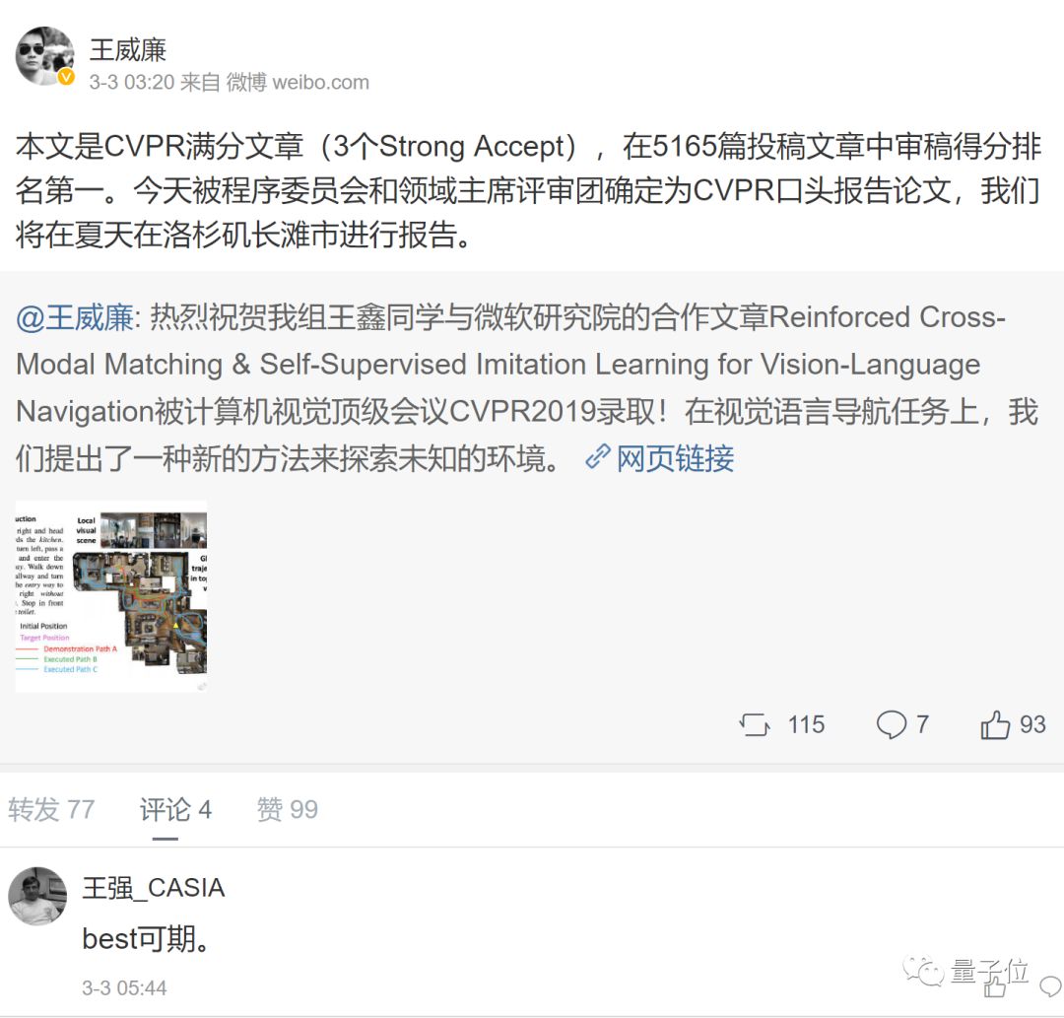Open the 赞 99 tab
The image size is (1064, 1018).
coord(287,810)
